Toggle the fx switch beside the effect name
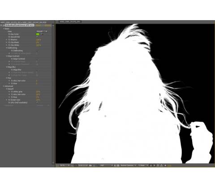 pyautogui.click(x=4, y=25)
